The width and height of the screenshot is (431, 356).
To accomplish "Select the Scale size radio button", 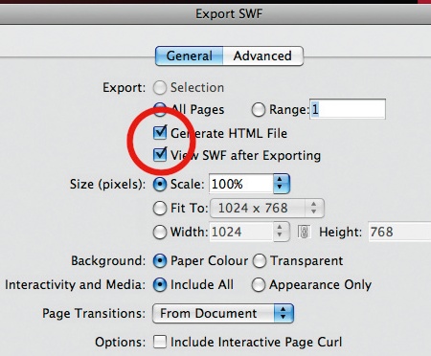I will tap(160, 185).
